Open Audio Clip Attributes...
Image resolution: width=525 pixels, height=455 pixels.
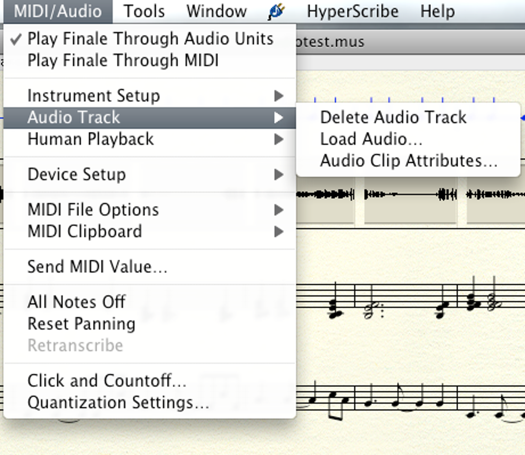coord(408,161)
